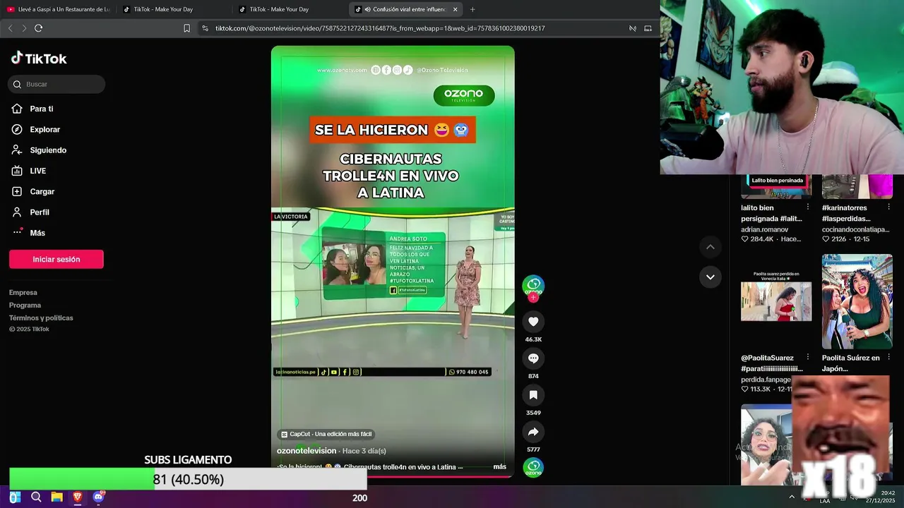The width and height of the screenshot is (904, 508).
Task: Open Discord from the taskbar
Action: (x=99, y=497)
